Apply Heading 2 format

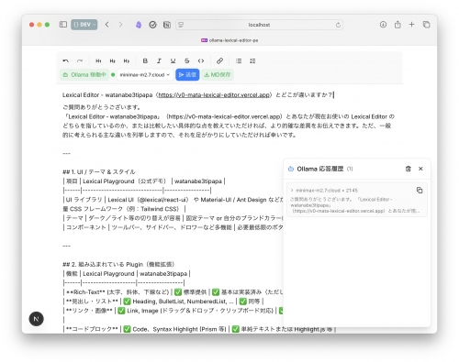tap(112, 61)
